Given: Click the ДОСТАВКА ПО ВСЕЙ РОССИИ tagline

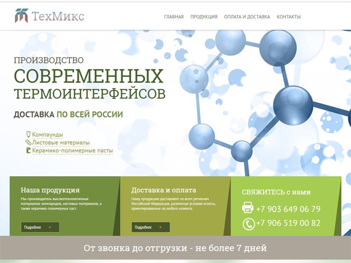Looking at the screenshot, I should point(68,113).
